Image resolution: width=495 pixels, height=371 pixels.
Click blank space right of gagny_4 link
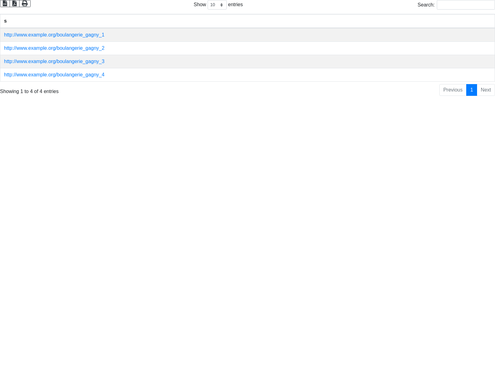(278, 75)
